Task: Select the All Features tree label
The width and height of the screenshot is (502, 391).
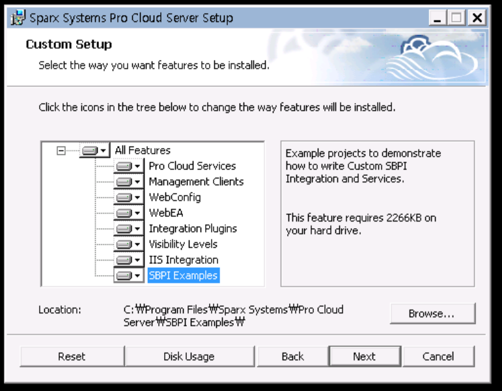Action: [143, 151]
